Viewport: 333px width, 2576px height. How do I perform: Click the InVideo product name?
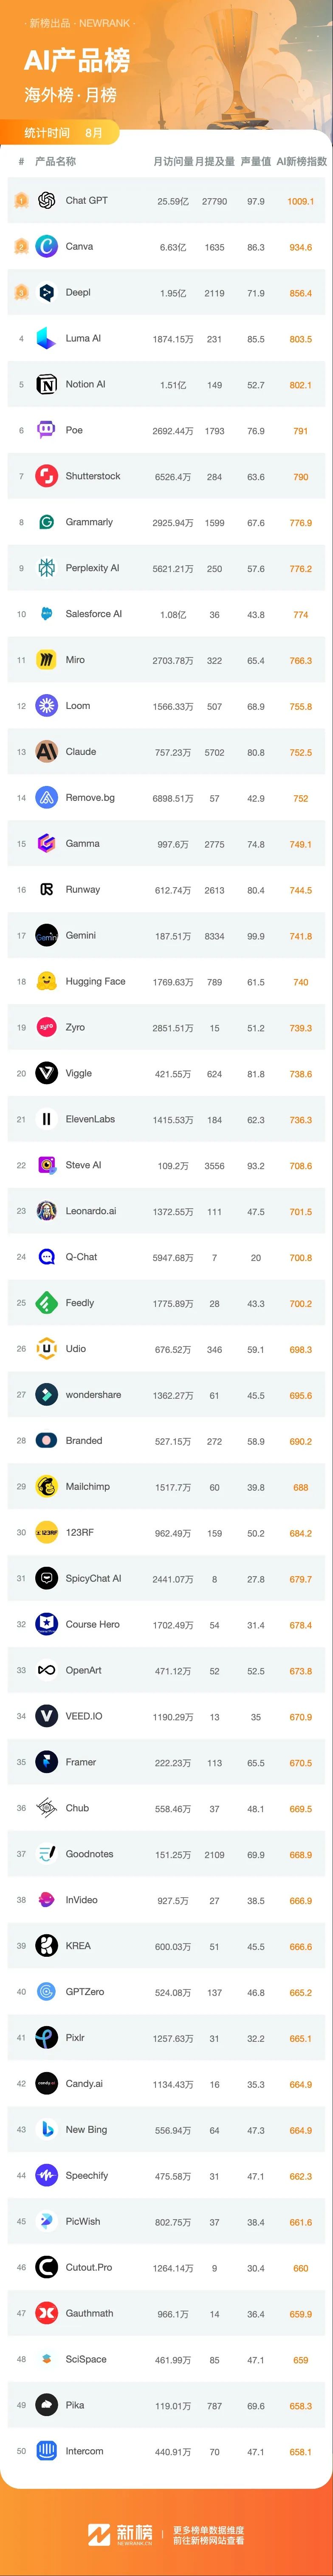tap(82, 1900)
